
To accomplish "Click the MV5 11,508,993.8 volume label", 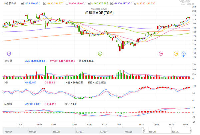I will point(35,61).
